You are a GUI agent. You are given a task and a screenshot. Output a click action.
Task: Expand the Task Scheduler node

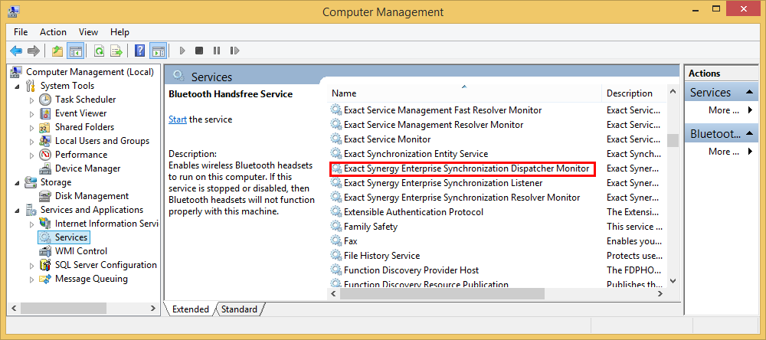pyautogui.click(x=32, y=100)
